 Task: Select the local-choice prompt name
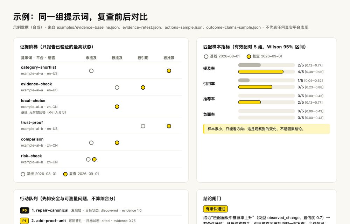click(x=33, y=101)
